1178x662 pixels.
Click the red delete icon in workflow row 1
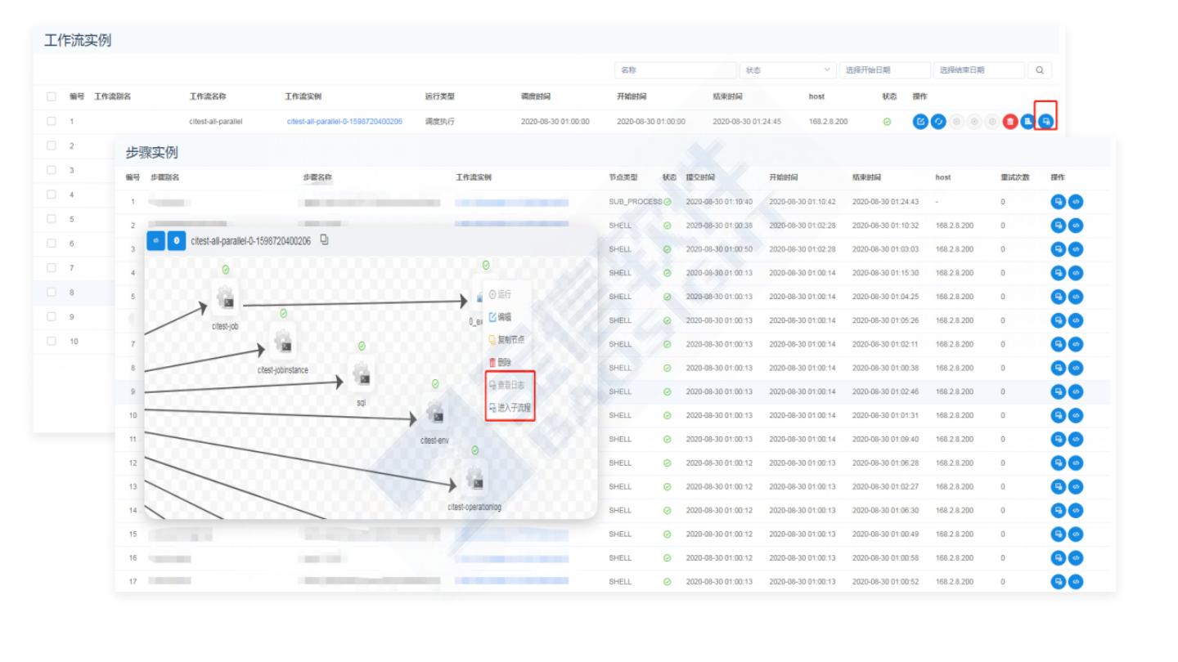1010,122
